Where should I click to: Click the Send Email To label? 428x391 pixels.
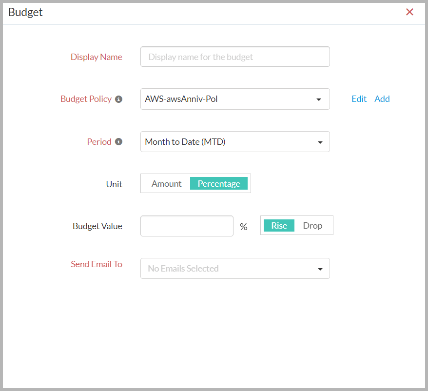point(96,264)
